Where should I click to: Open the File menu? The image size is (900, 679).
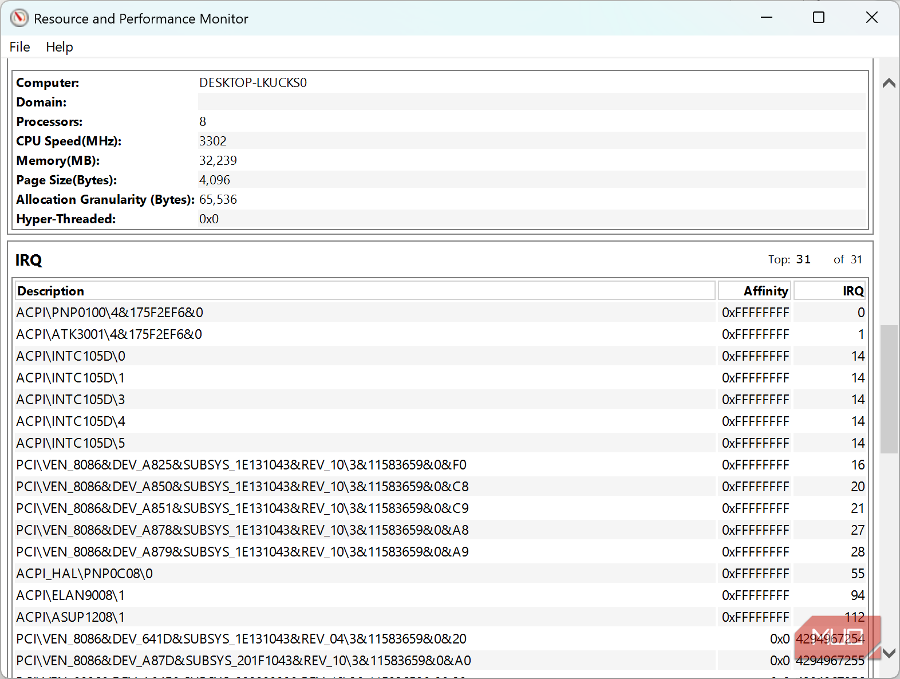tap(19, 47)
